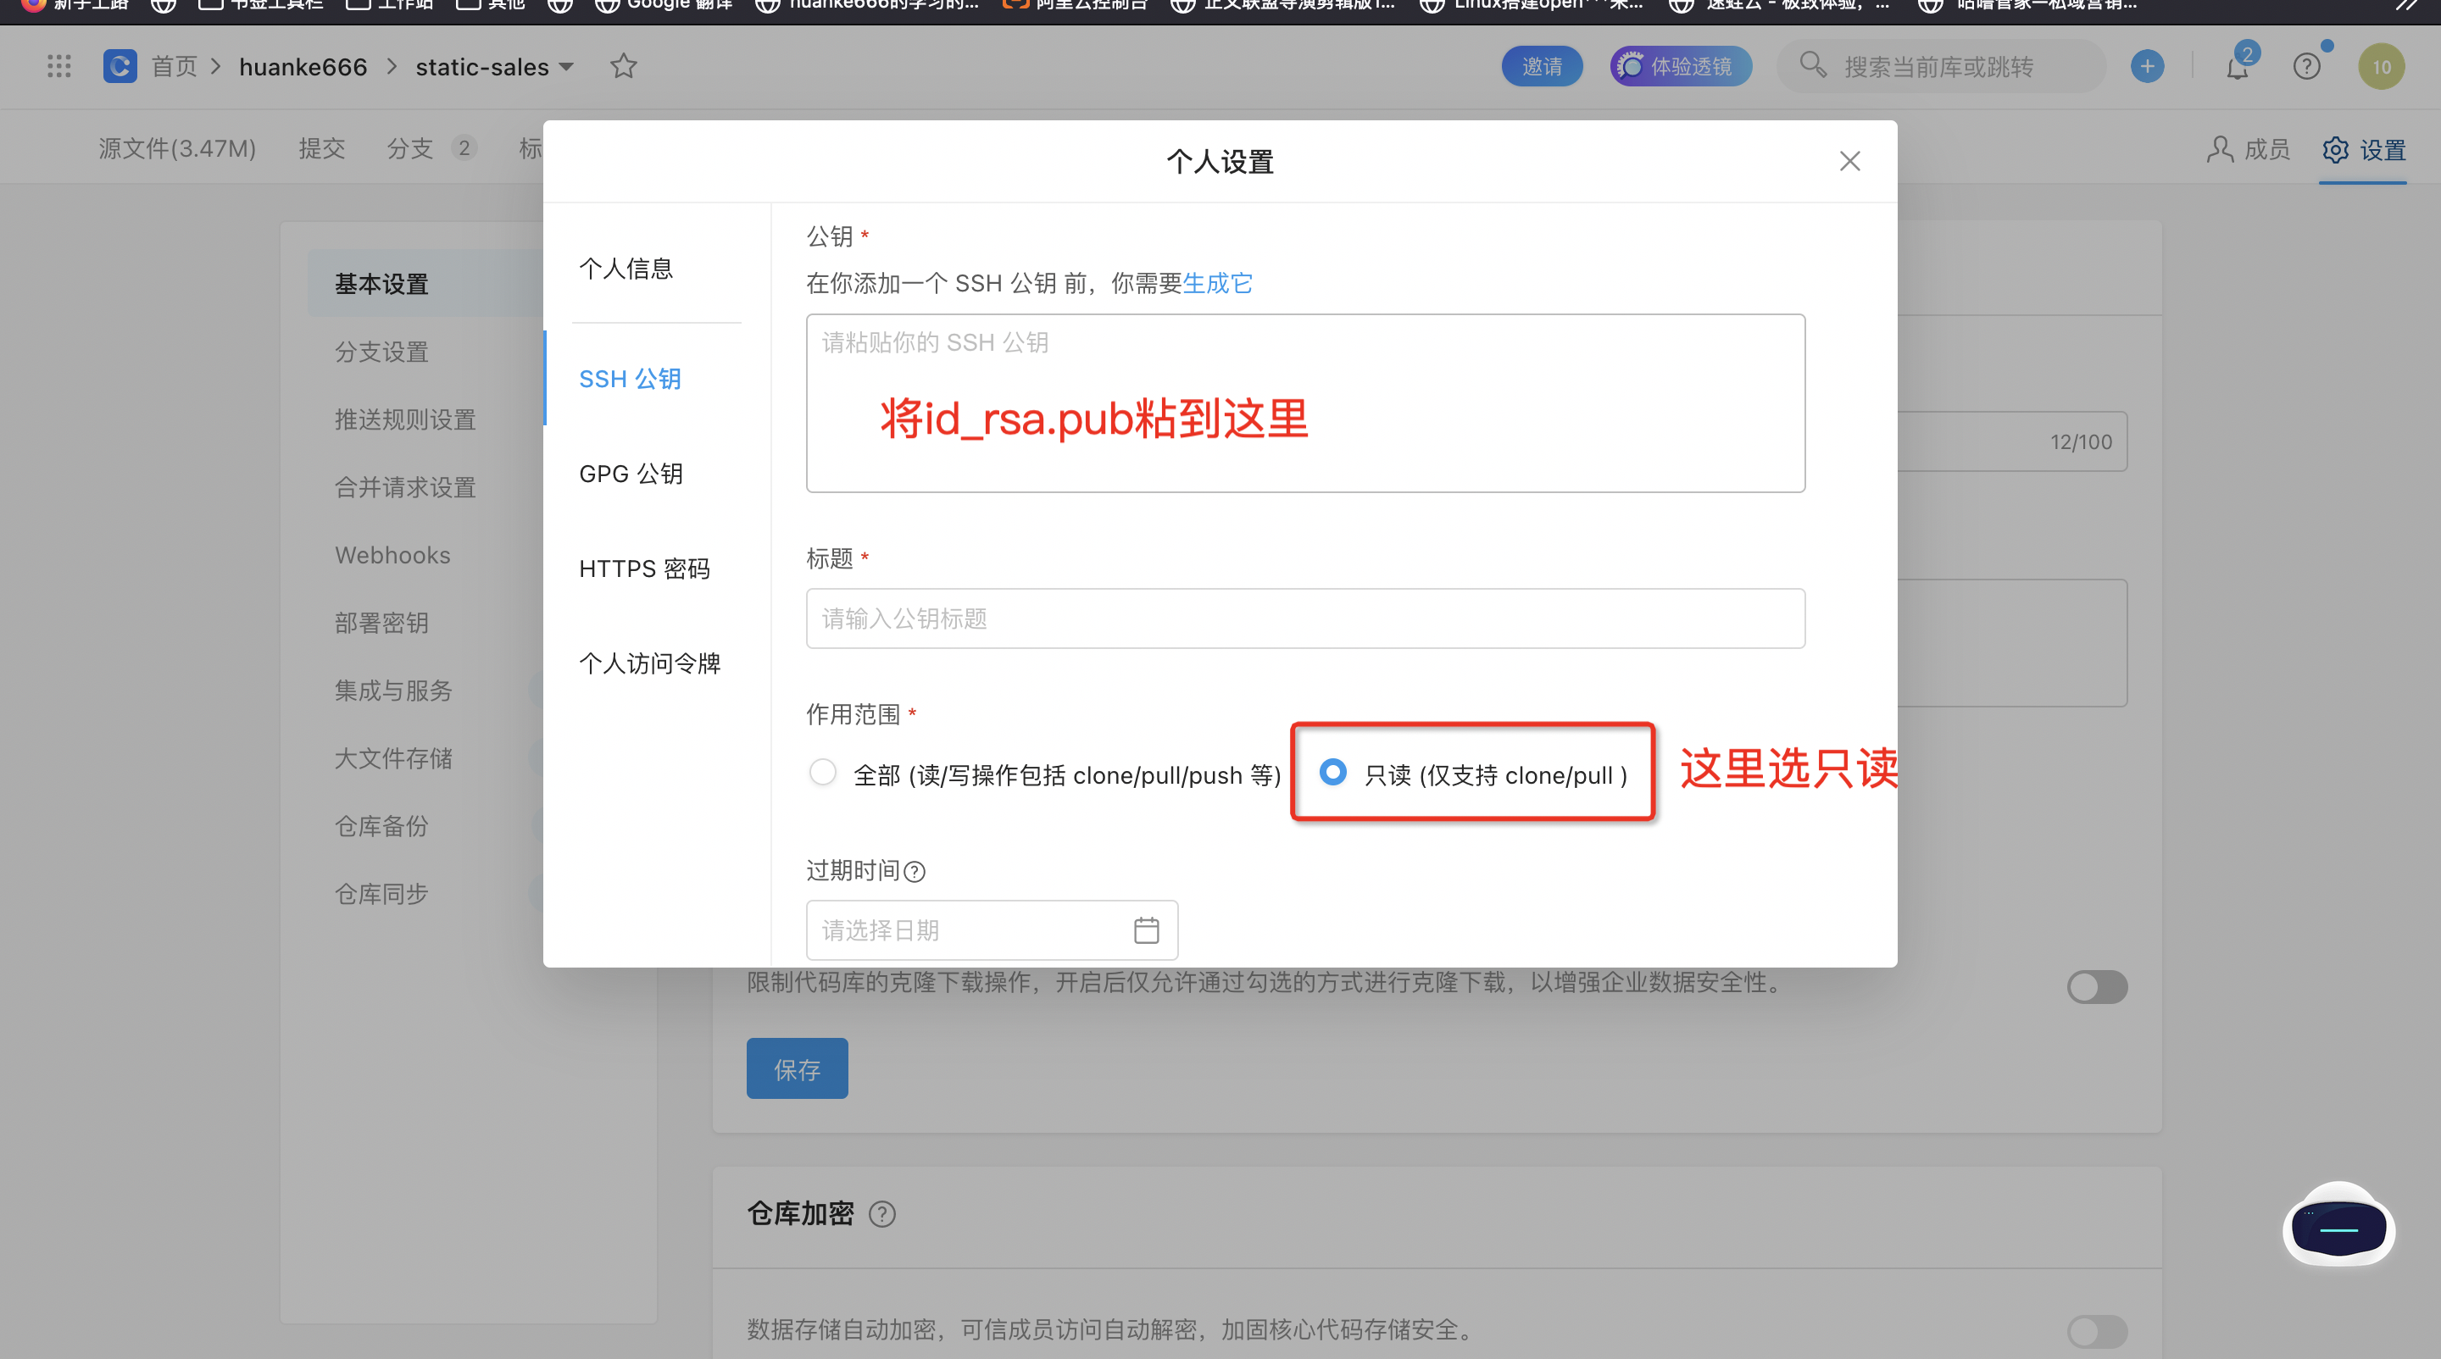Select the read-only scope radio
Screen dimensions: 2441x1359
pyautogui.click(x=1332, y=773)
